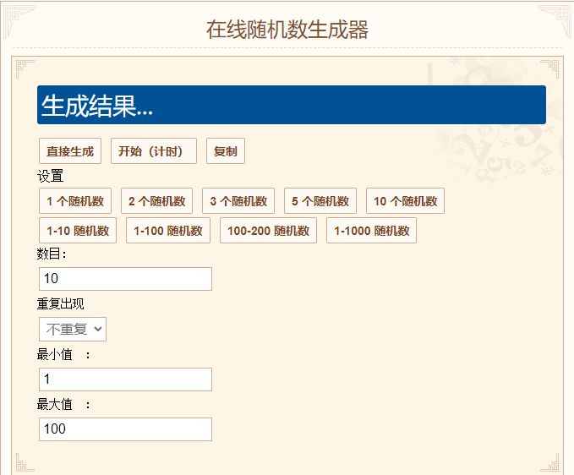Choose the 5 个随机数 preset
Screen dimensions: 574x475
320,200
